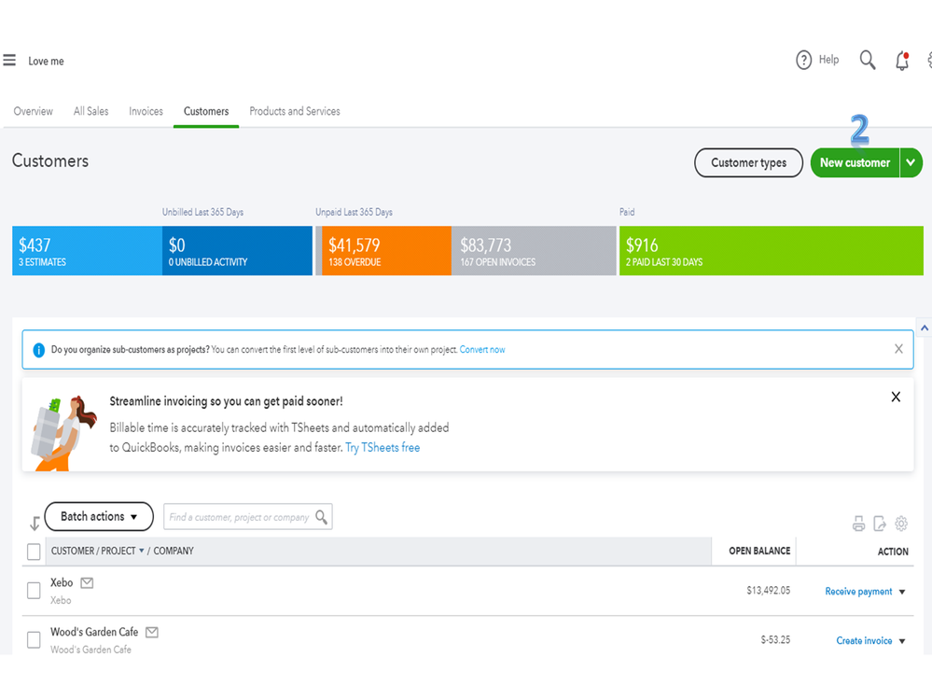Tick the checkbox for Xebo
932x699 pixels.
coord(34,591)
